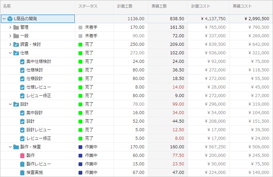Screen dimensions: 273x177
Task: Click the task icon beside 検査実施
Action: click(22, 173)
